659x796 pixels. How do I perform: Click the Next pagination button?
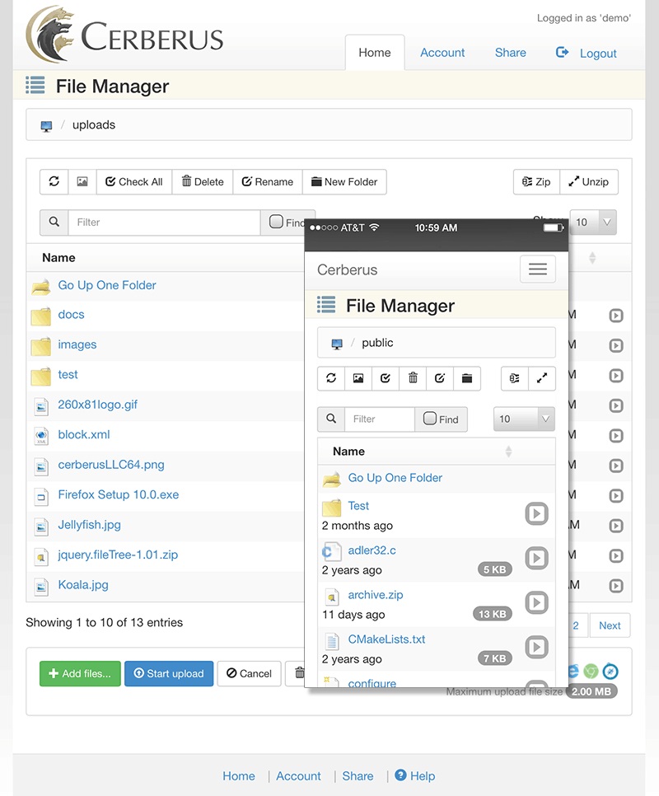[x=610, y=625]
